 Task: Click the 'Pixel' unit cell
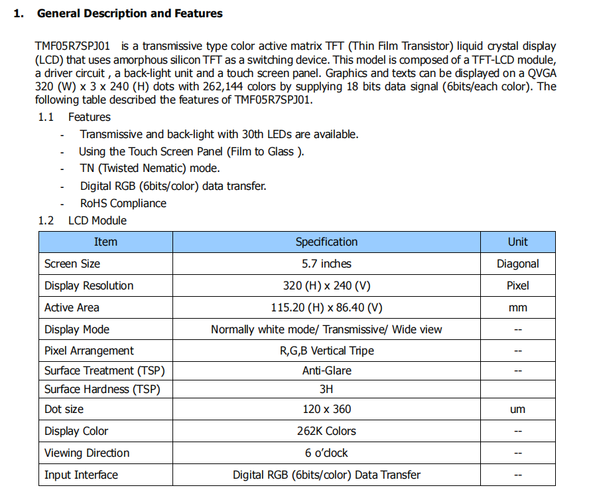point(517,286)
